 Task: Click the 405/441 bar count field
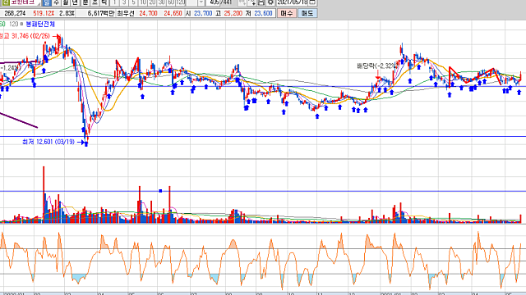point(219,2)
